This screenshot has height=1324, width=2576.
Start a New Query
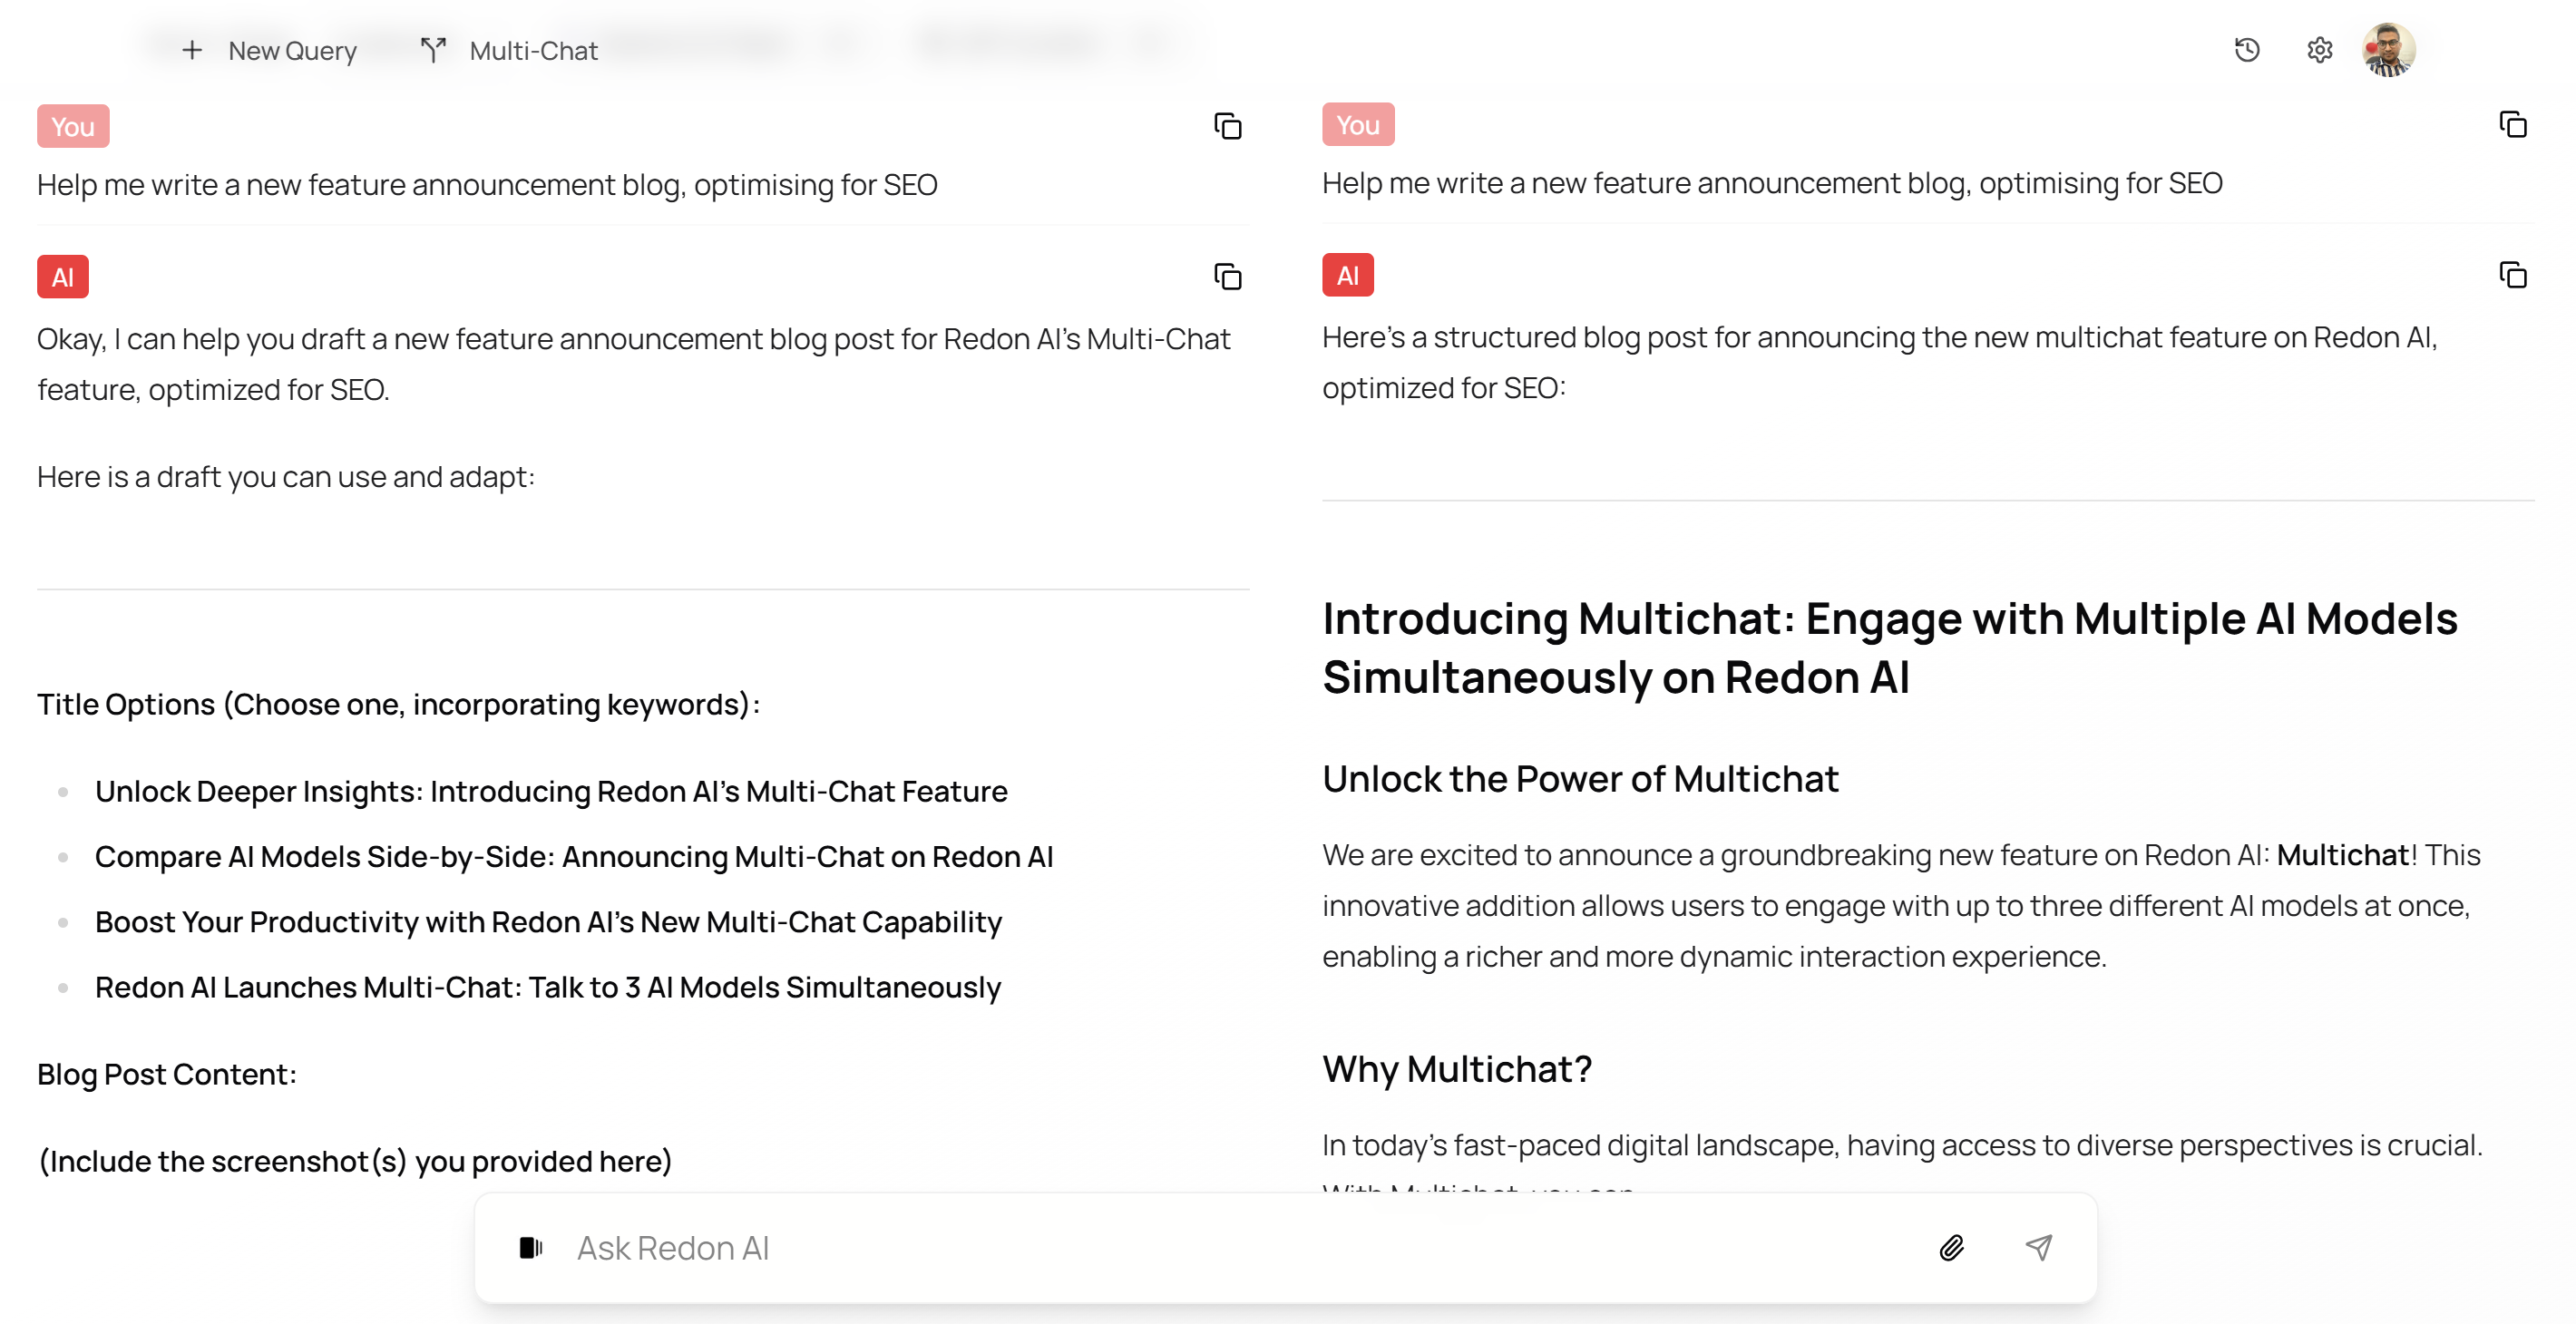pyautogui.click(x=271, y=50)
